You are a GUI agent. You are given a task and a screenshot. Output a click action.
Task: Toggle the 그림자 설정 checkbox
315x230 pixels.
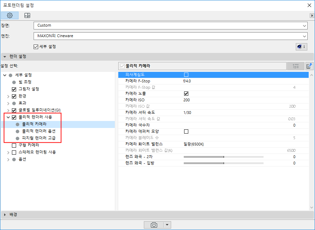(14, 89)
